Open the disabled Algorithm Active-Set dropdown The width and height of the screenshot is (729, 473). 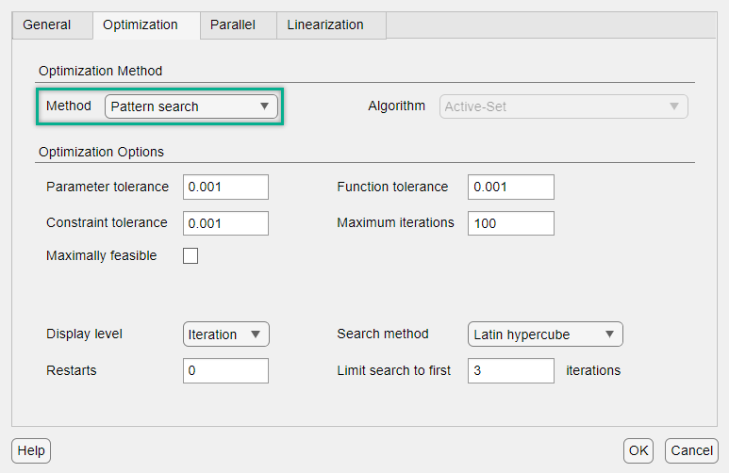coord(564,106)
